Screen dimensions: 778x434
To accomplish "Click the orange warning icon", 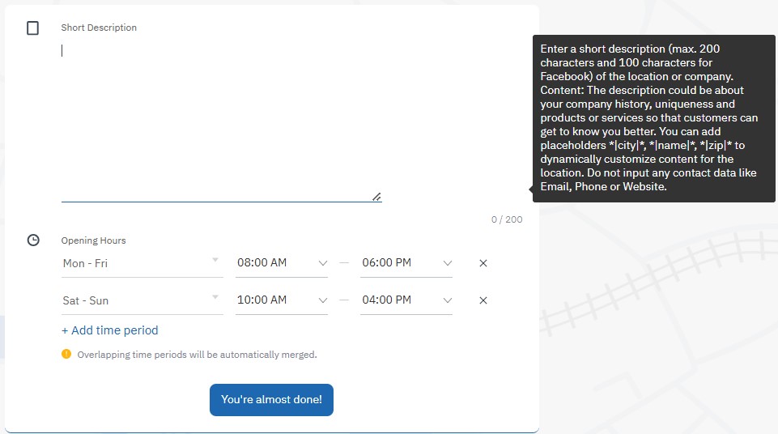I will pos(66,354).
